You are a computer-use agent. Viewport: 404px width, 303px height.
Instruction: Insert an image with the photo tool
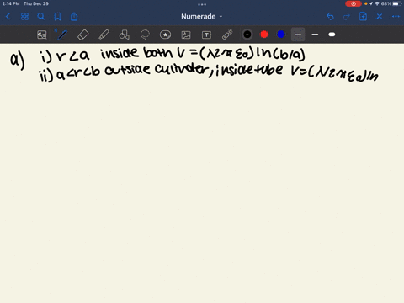coord(186,35)
